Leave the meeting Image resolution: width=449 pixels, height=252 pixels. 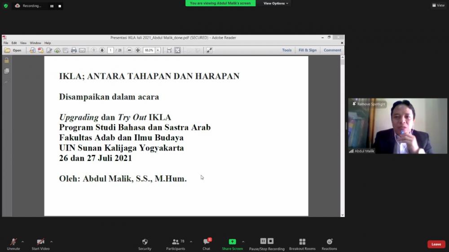click(x=436, y=244)
